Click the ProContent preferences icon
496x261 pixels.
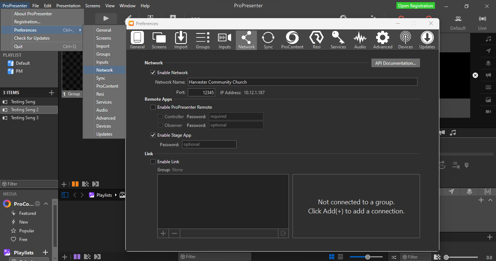(292, 40)
